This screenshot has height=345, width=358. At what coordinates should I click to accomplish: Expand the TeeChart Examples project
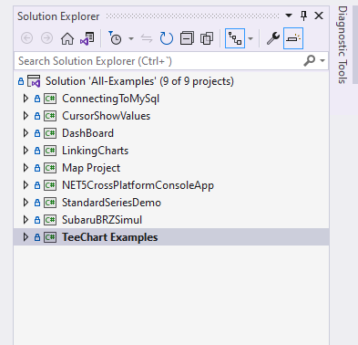click(26, 237)
